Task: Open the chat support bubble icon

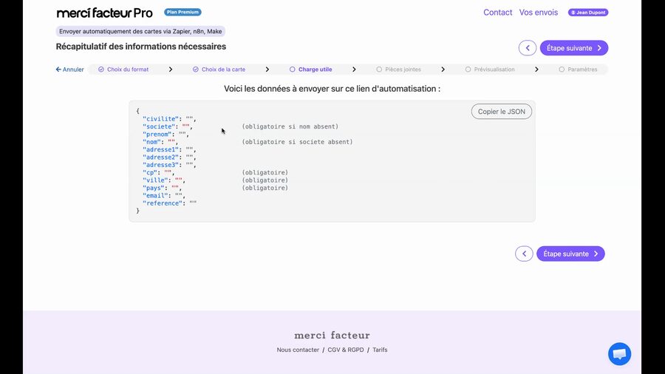Action: pos(619,353)
